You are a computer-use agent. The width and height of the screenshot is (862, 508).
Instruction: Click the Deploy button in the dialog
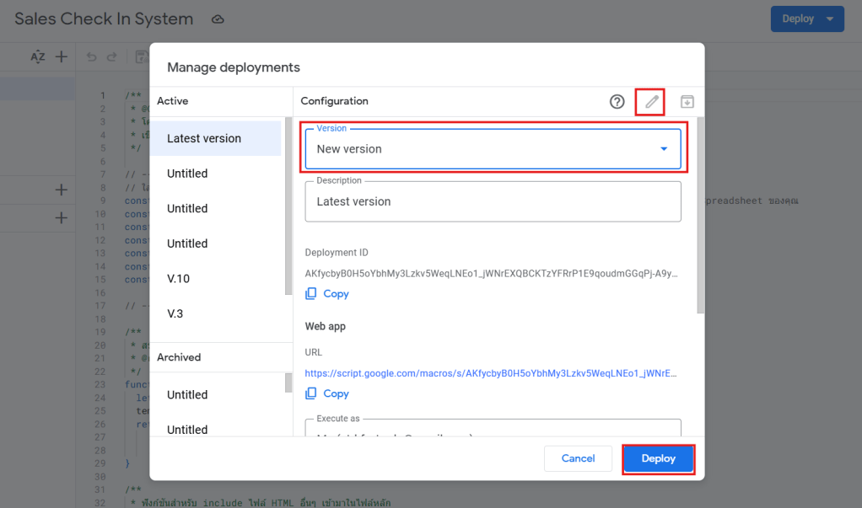pos(658,458)
